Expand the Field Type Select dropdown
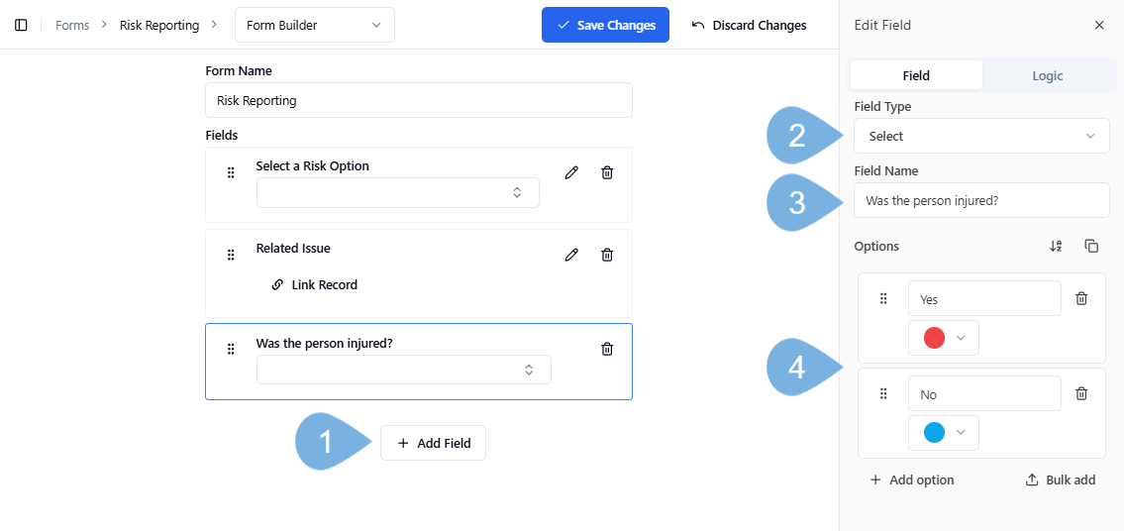Screen dimensions: 1124x531 click(x=981, y=136)
